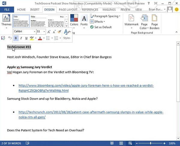Click the Undo arrow
Image resolution: width=180 pixels, height=146 pixels.
coord(10,38)
